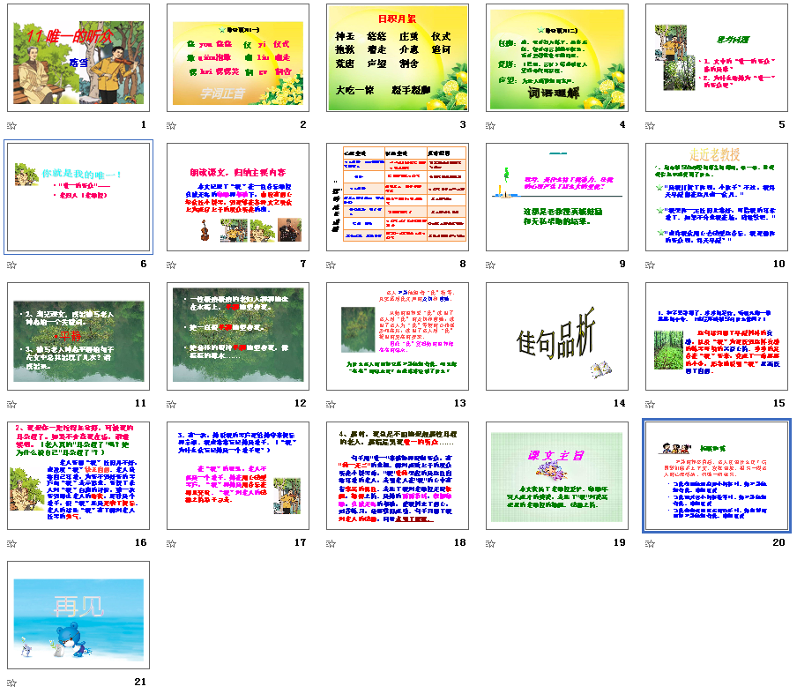Play animation star icon under slide 12
The width and height of the screenshot is (797, 694).
[172, 403]
